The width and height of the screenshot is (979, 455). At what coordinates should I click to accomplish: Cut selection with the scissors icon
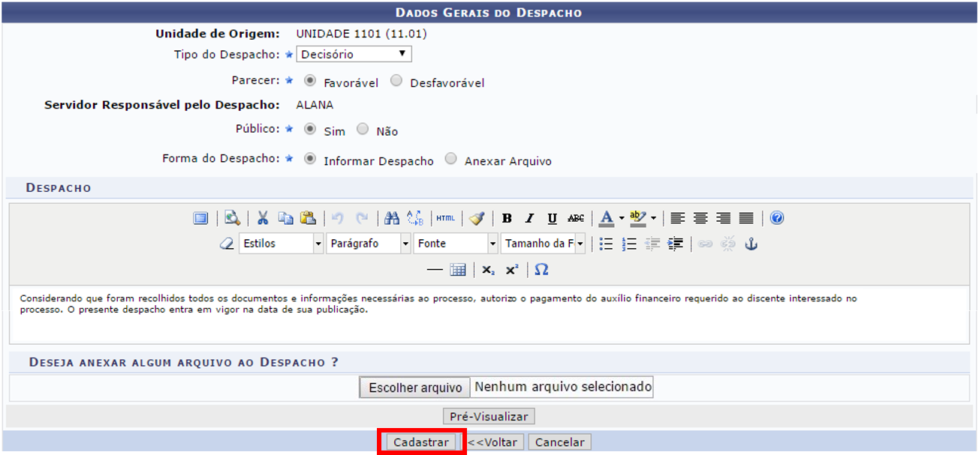point(263,218)
